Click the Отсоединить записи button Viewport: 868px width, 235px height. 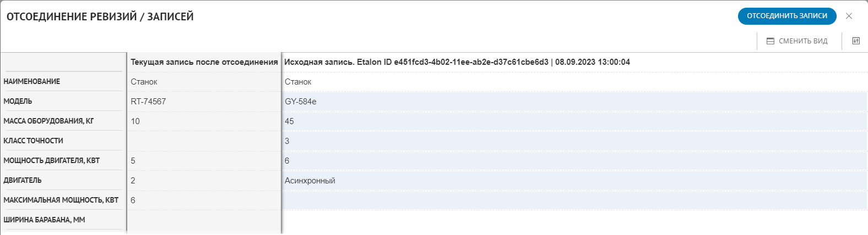pos(786,16)
